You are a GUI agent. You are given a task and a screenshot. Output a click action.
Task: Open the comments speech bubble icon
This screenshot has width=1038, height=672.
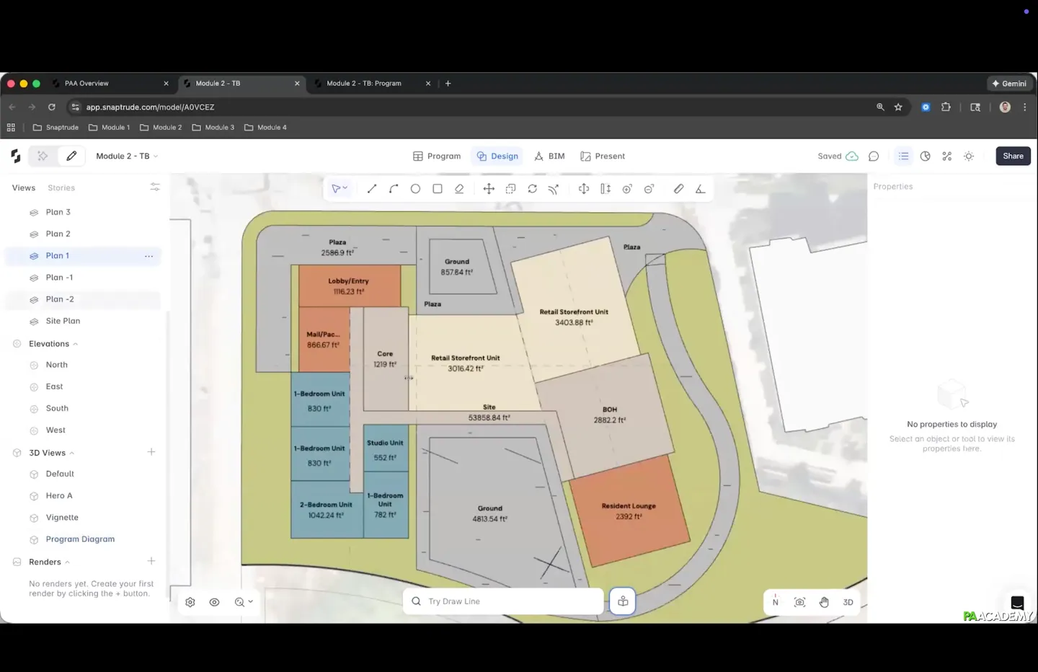[x=874, y=156]
